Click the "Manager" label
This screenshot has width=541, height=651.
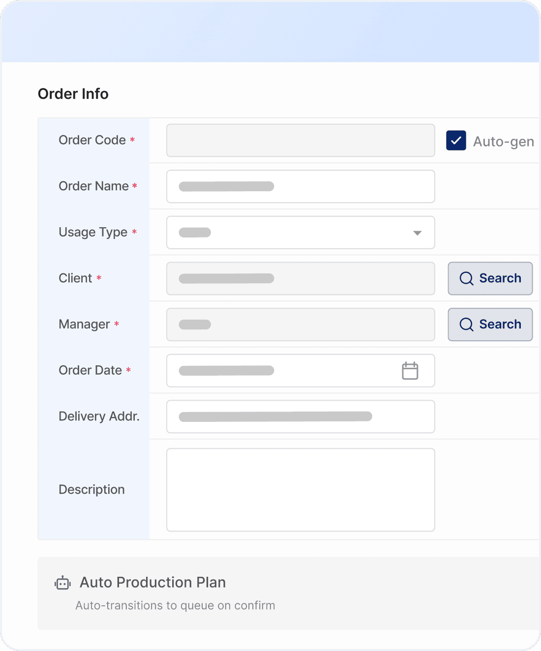[84, 325]
